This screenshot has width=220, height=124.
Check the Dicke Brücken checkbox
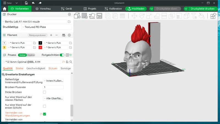[45, 92]
